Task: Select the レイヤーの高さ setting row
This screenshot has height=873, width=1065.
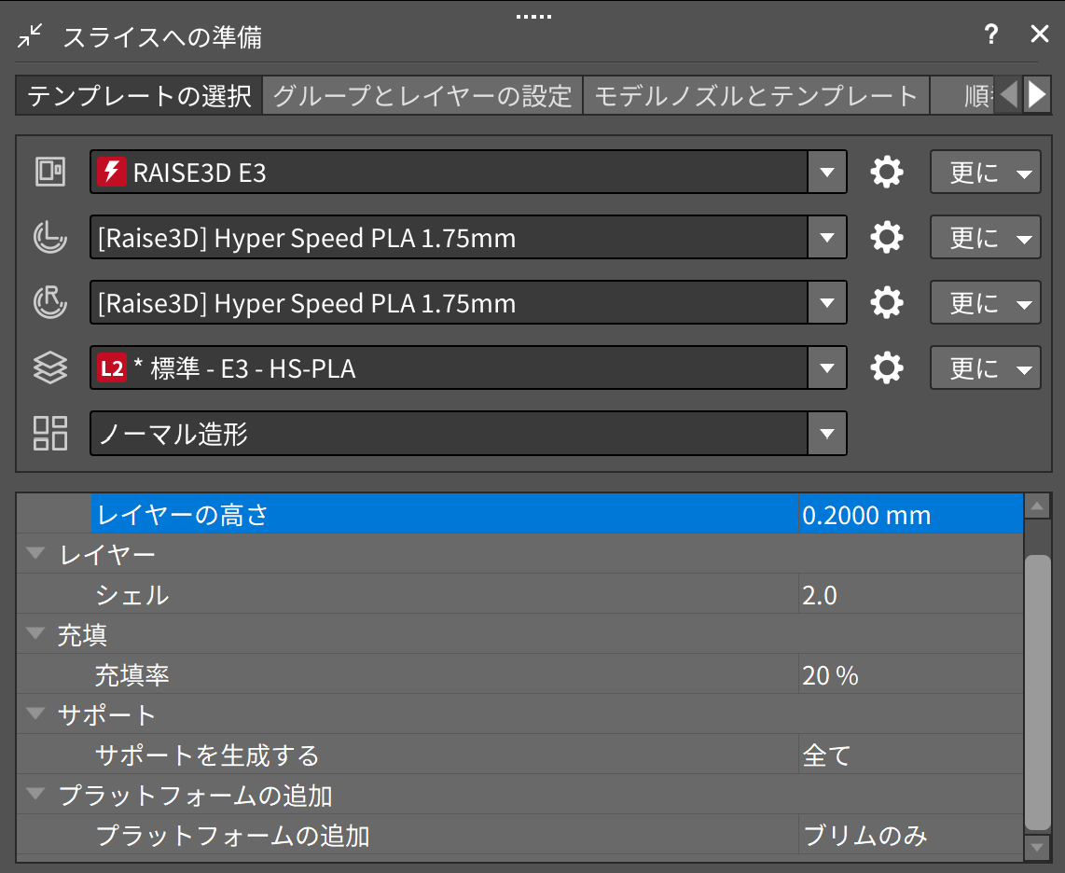Action: pyautogui.click(x=557, y=514)
